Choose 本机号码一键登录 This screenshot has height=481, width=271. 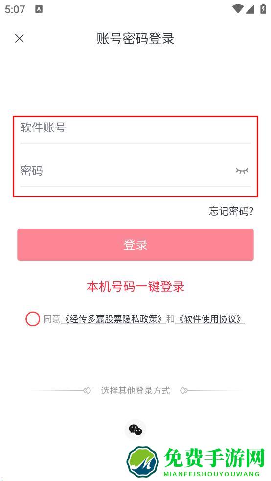tap(135, 286)
